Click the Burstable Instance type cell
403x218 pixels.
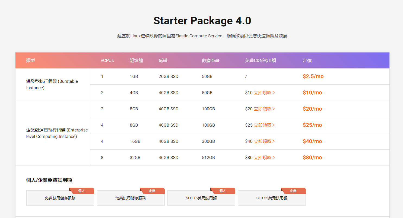(x=52, y=85)
